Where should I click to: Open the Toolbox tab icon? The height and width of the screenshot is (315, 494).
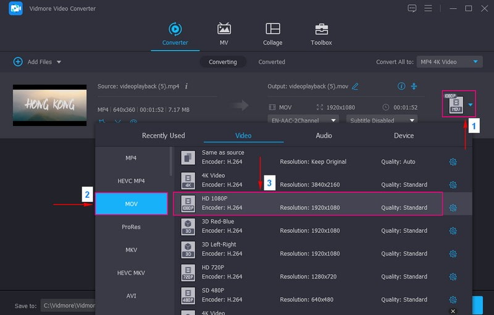pos(321,29)
